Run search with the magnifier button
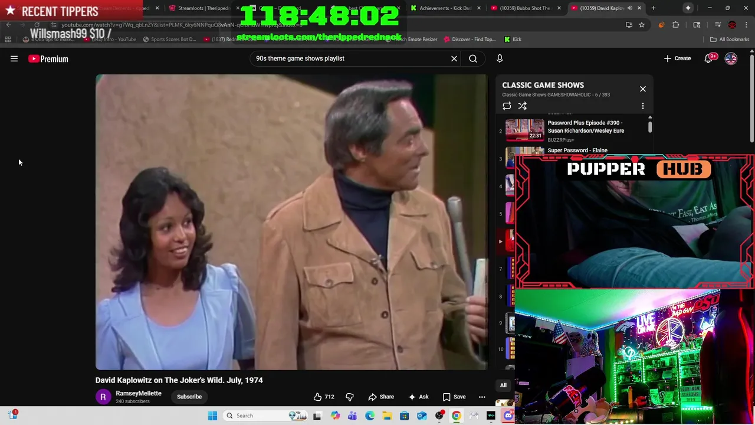This screenshot has height=425, width=755. click(473, 58)
